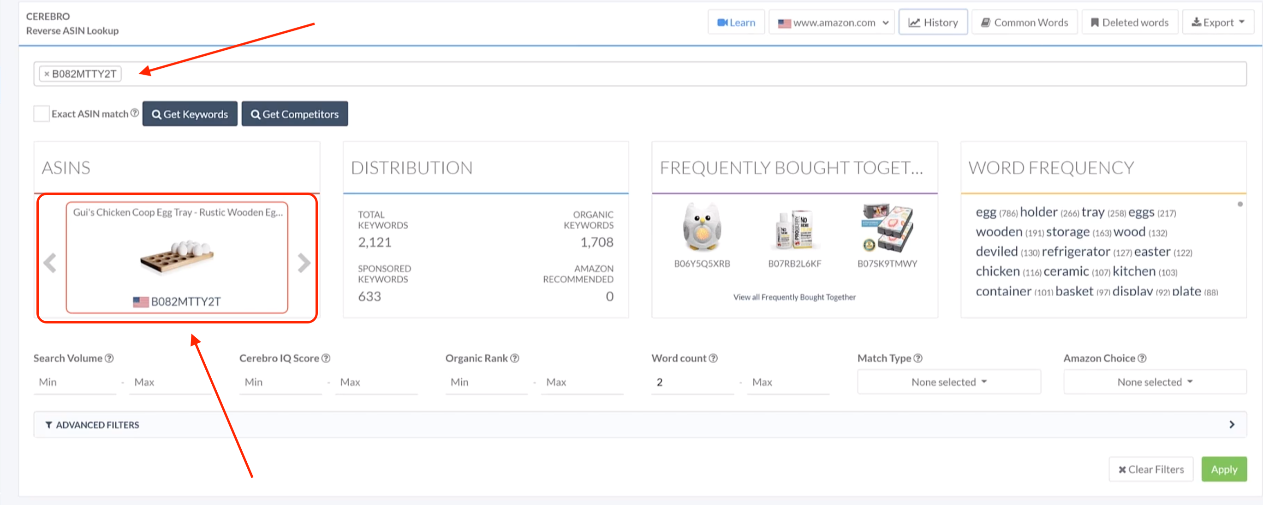
Task: Open Deleted words
Action: [1129, 23]
